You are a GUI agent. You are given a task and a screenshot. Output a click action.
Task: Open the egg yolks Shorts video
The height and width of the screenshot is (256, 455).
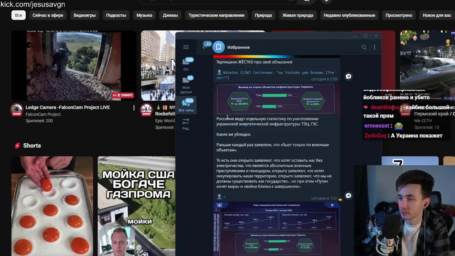coord(52,206)
